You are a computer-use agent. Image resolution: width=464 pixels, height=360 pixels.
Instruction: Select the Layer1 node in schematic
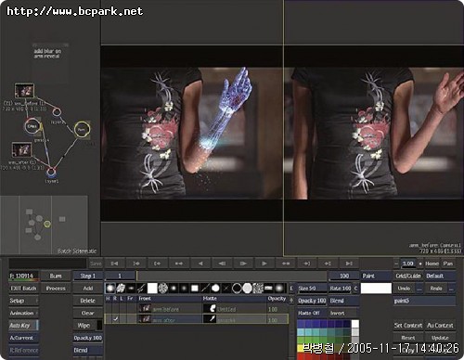point(51,172)
